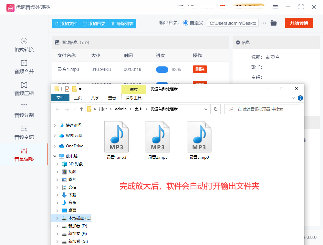The image size is (323, 245).
Task: Click the Explorer search magnifier icon
Action: [x=231, y=109]
